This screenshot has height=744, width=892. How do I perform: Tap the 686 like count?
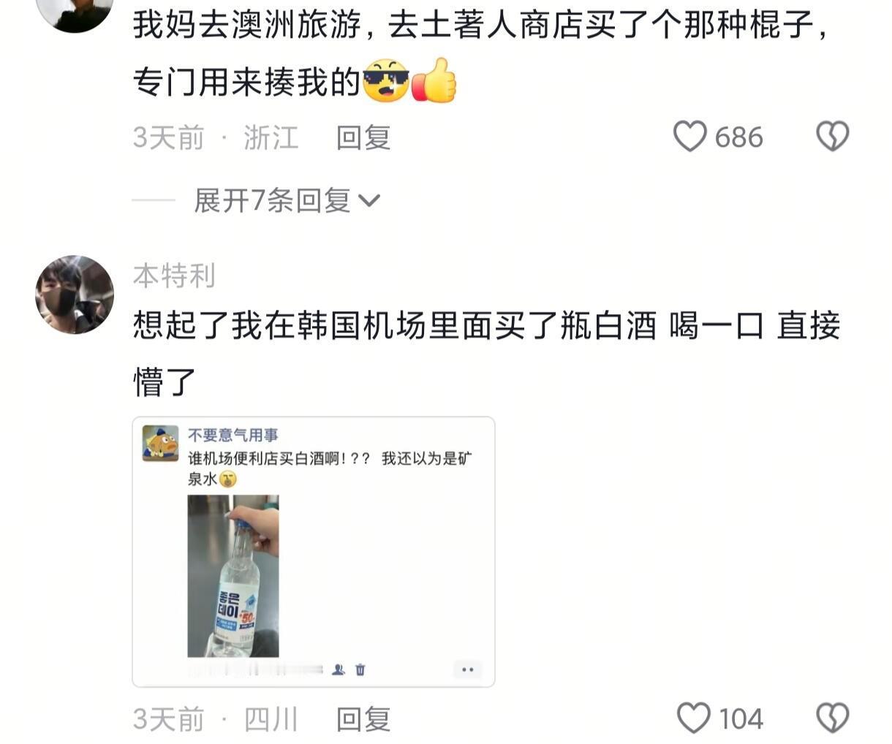(738, 137)
